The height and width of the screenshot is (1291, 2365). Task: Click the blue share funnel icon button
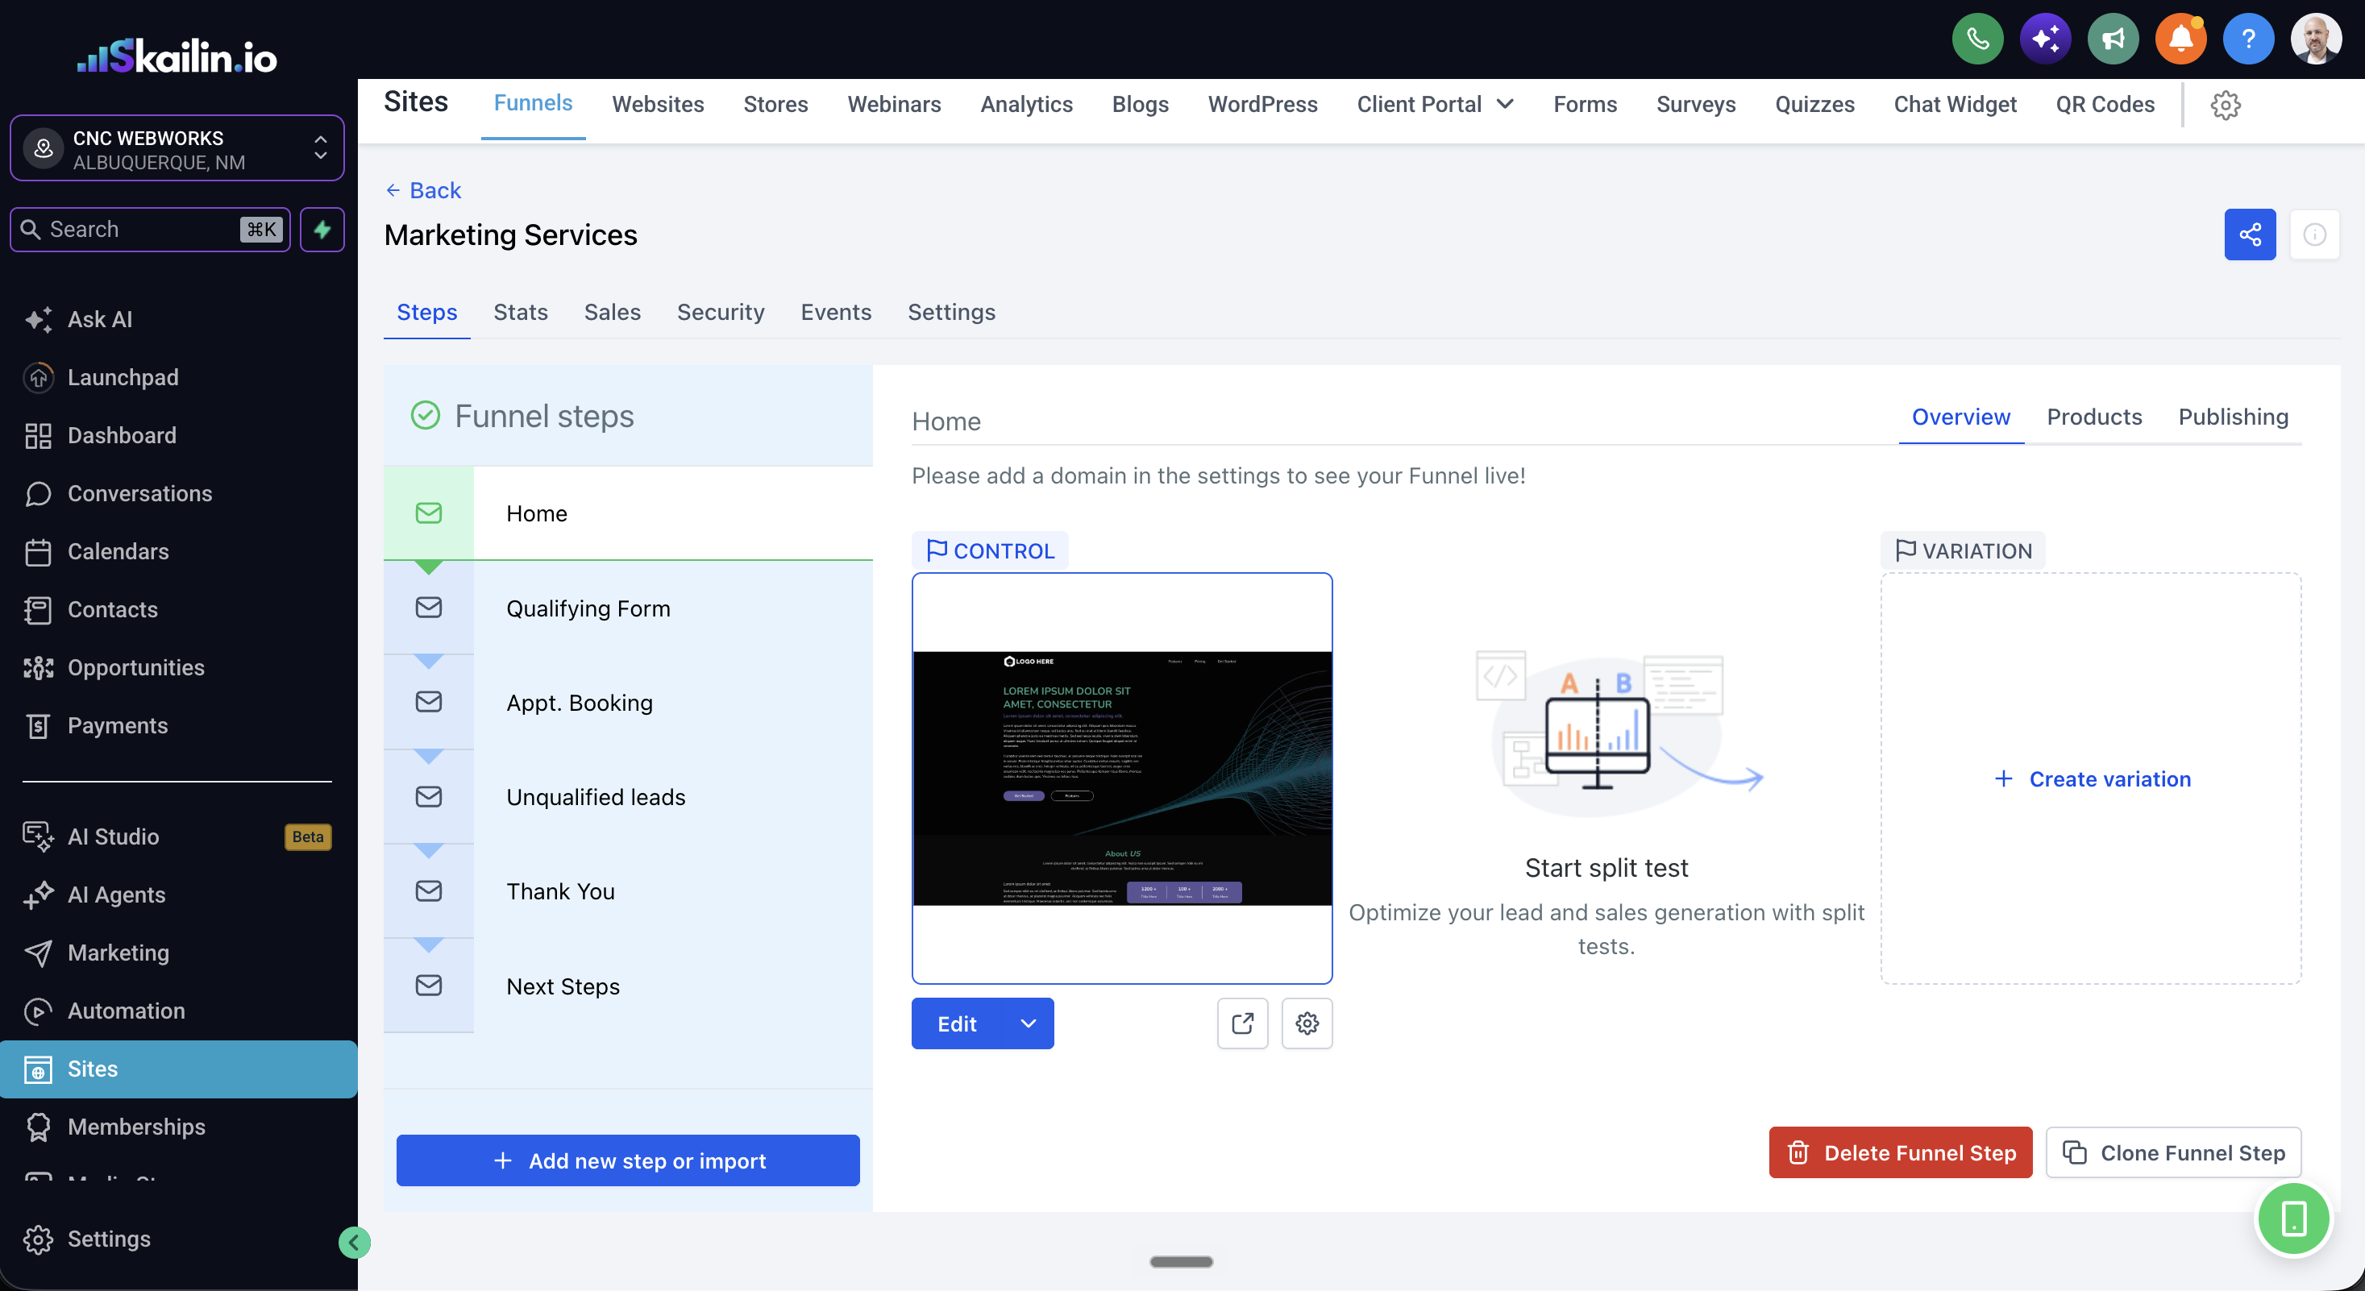click(2251, 235)
